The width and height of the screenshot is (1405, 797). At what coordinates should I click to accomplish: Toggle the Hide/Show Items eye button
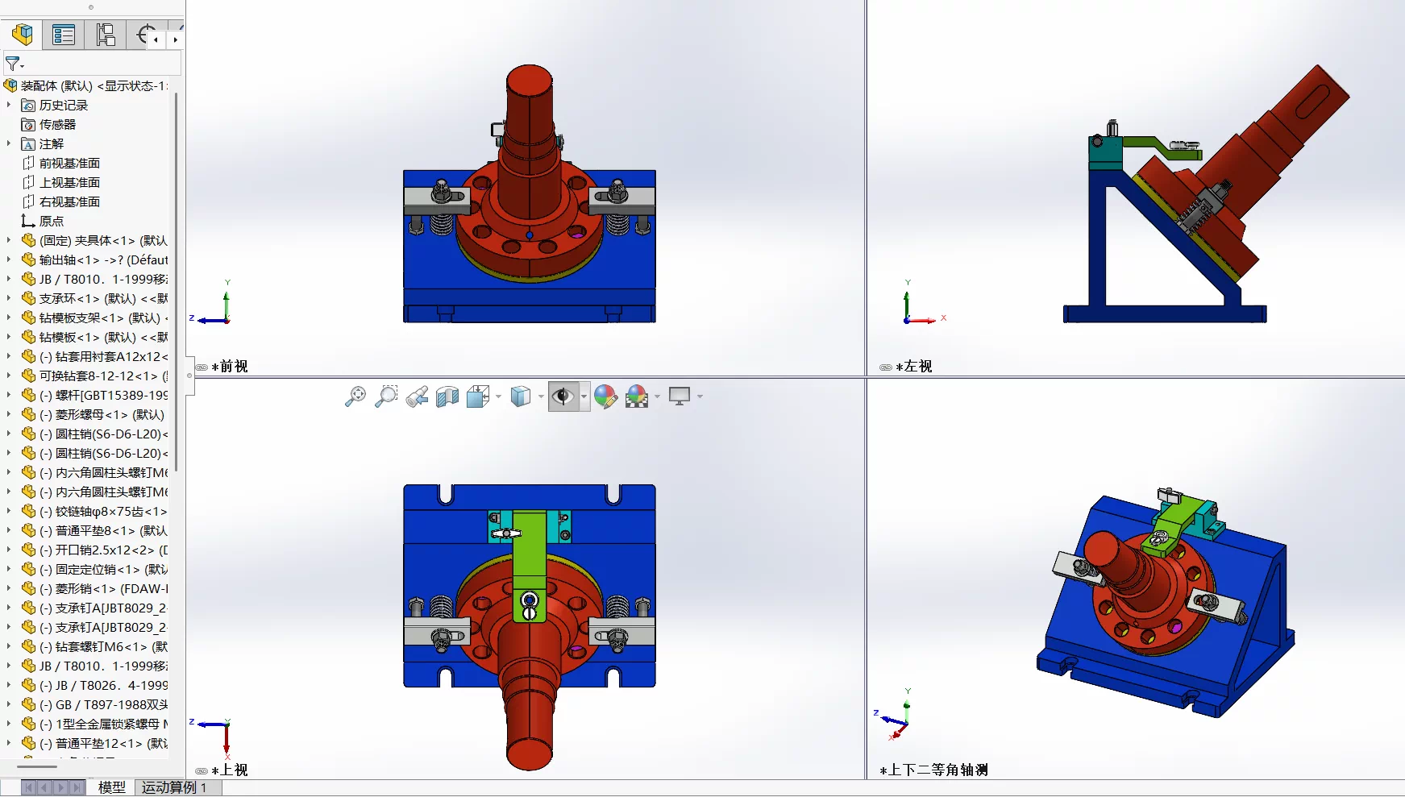tap(563, 396)
